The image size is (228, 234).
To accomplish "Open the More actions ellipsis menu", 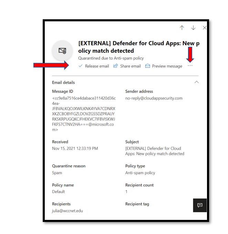I will point(190,66).
